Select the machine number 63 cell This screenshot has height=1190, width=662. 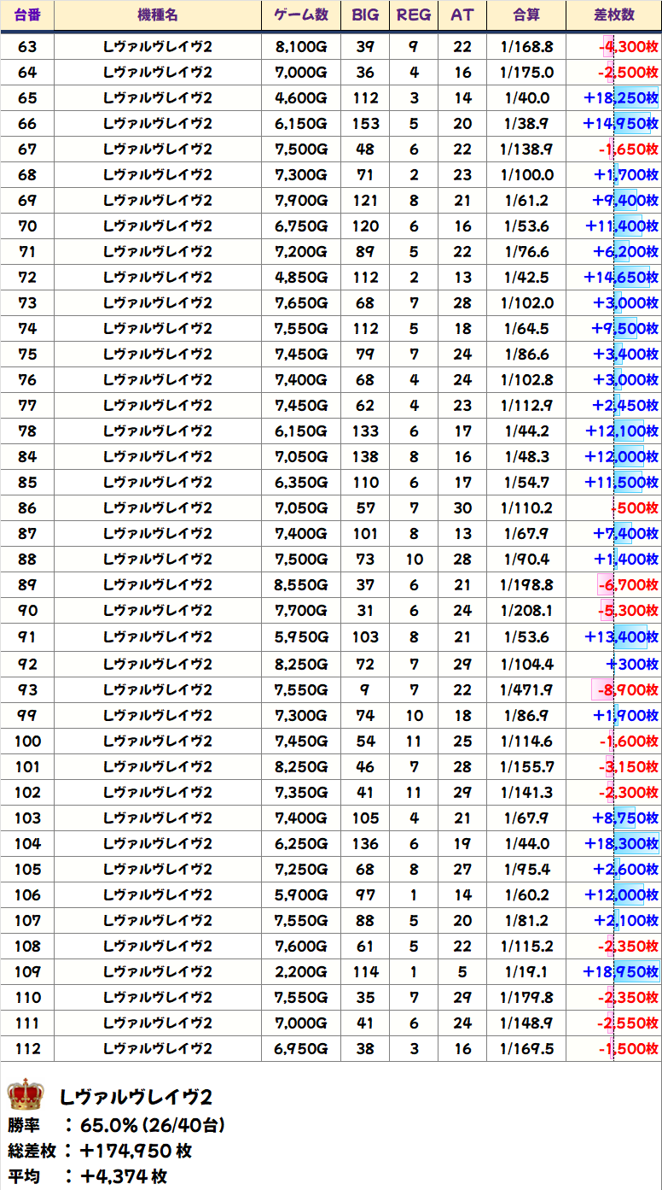[27, 46]
